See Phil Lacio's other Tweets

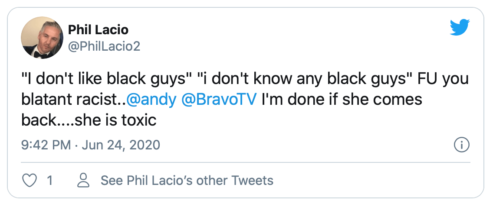point(187,180)
